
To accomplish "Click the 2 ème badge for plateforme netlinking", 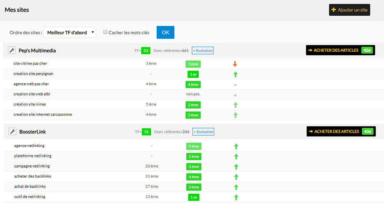I will (194, 156).
